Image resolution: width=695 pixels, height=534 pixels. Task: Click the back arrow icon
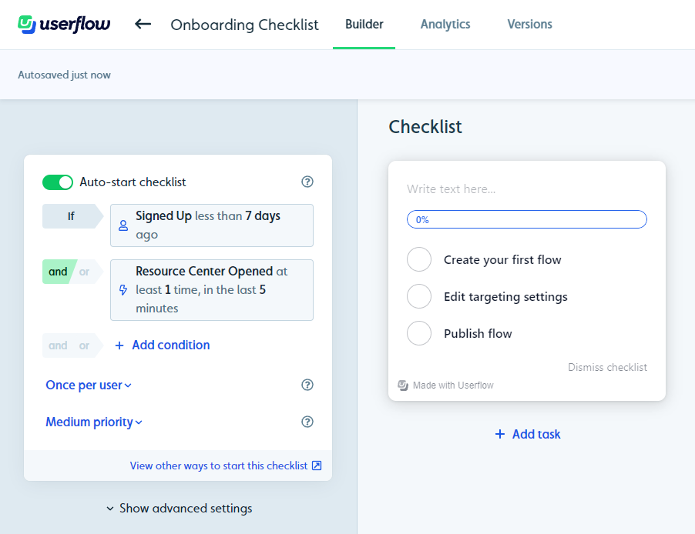pos(143,24)
